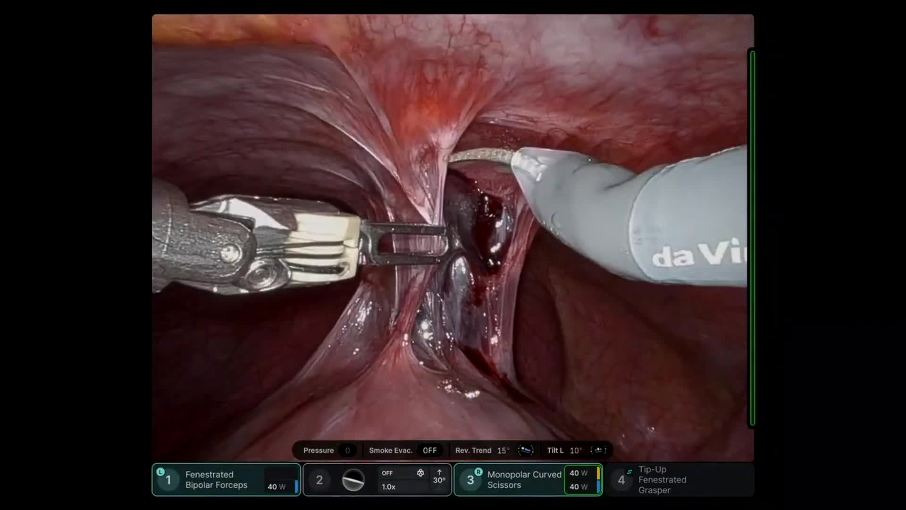Viewport: 906px width, 510px height.
Task: Toggle the Smoke Evac. OFF switch
Action: point(430,450)
